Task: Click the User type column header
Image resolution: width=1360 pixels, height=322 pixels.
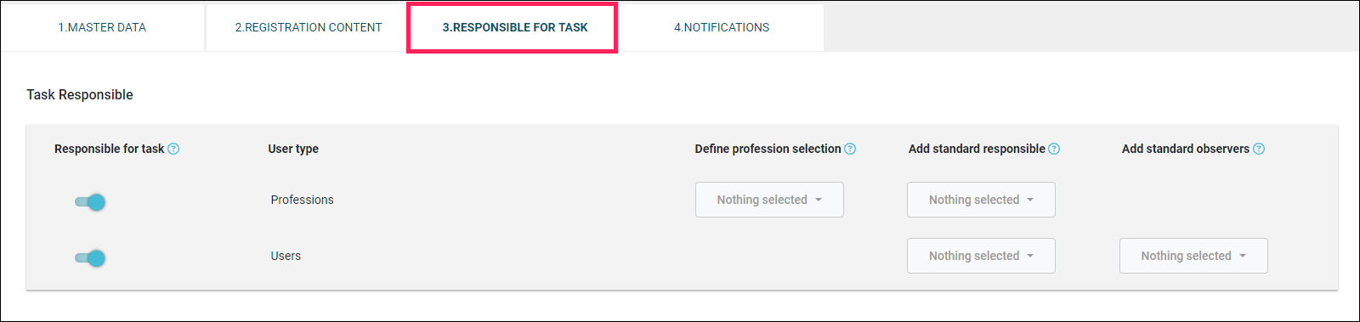Action: (x=293, y=149)
